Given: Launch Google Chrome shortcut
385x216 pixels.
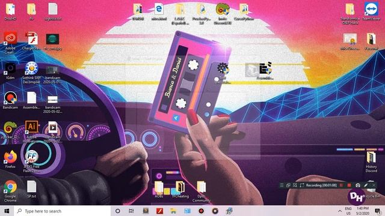Looking at the screenshot, I should click(10, 191).
